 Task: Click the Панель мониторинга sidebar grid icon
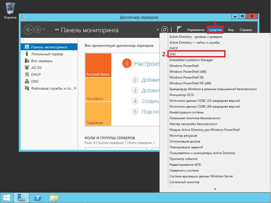pos(27,47)
